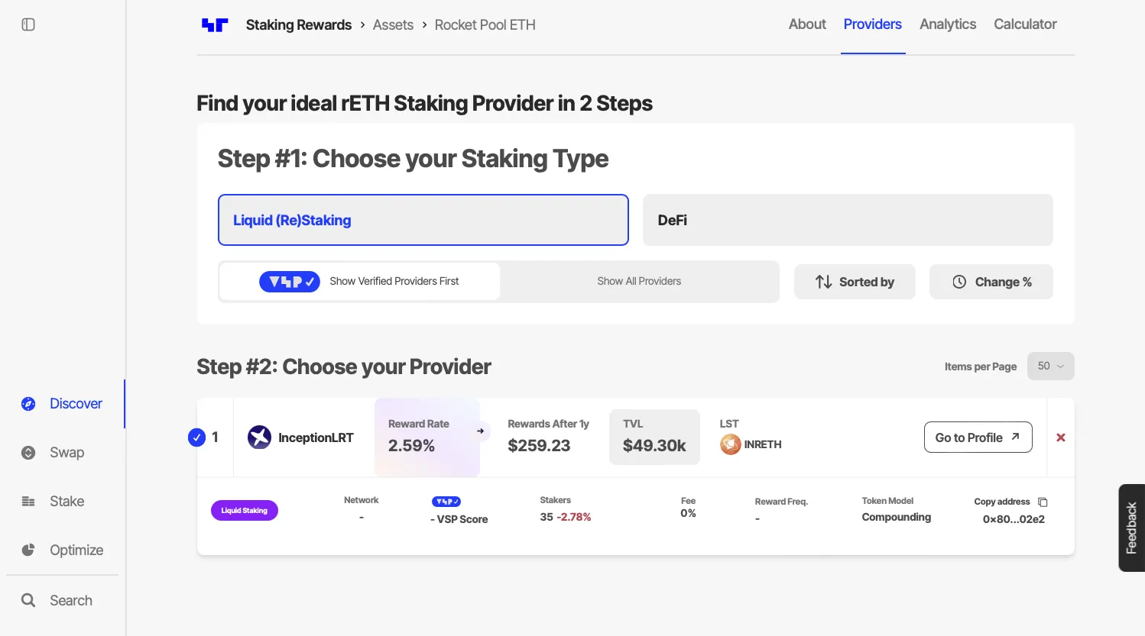Click the Reward Rate 2.59% card
The image size is (1145, 636).
coord(427,437)
